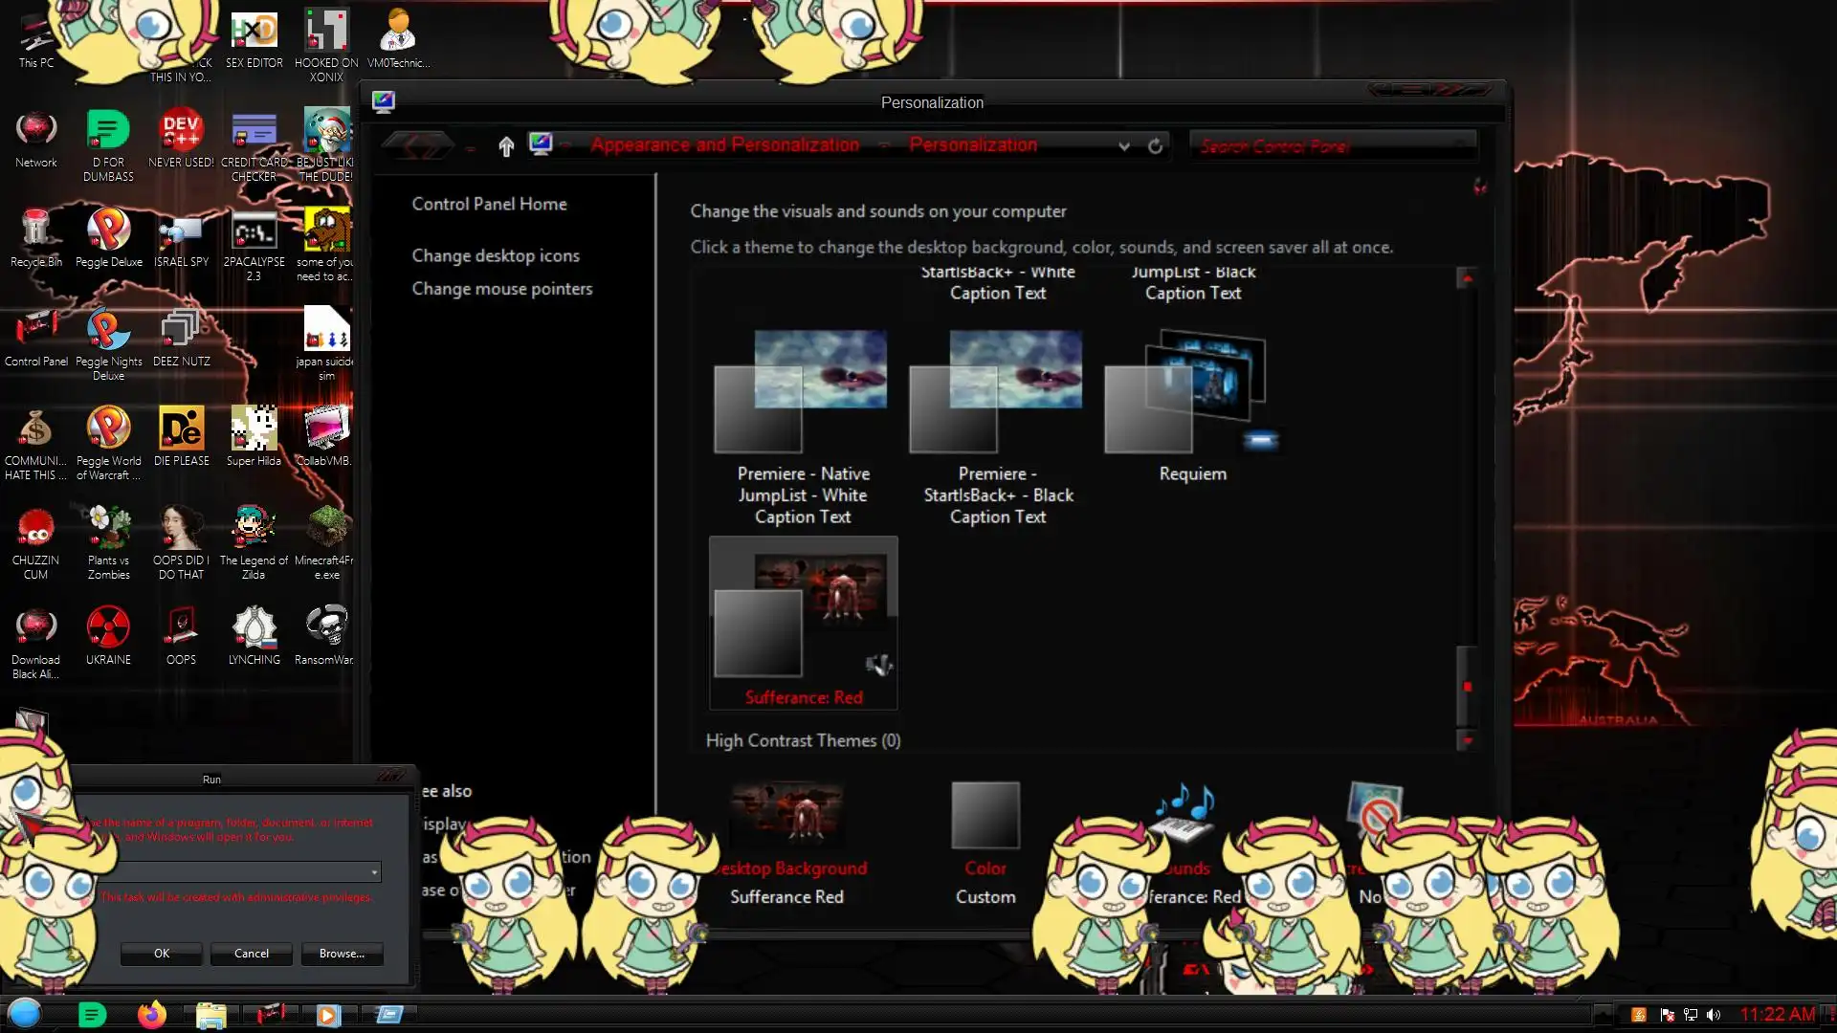
Task: Click the Search Control Panel field
Action: [1320, 146]
